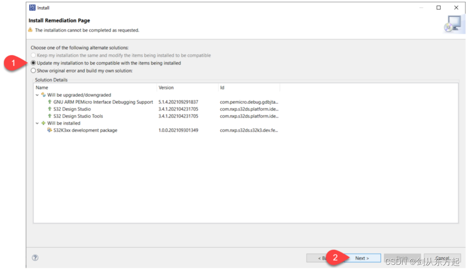Viewport: 466px width, 270px height.
Task: Open help via the question mark icon
Action: click(35, 257)
